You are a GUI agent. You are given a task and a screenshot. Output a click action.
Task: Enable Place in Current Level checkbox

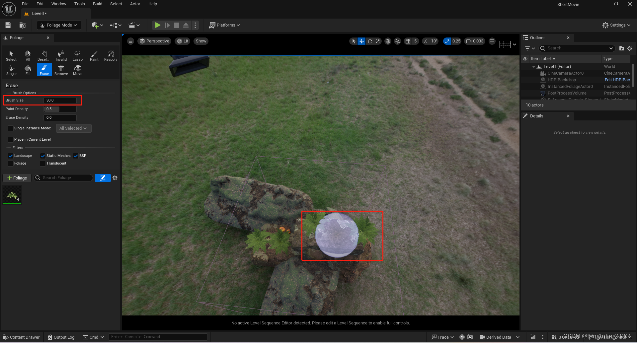coord(11,140)
